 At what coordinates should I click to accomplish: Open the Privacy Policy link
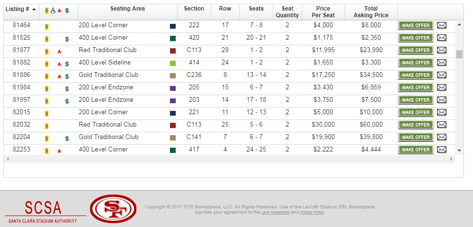(312, 212)
